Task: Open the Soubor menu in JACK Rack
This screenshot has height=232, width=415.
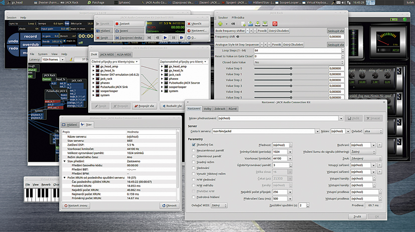Action: click(x=223, y=18)
